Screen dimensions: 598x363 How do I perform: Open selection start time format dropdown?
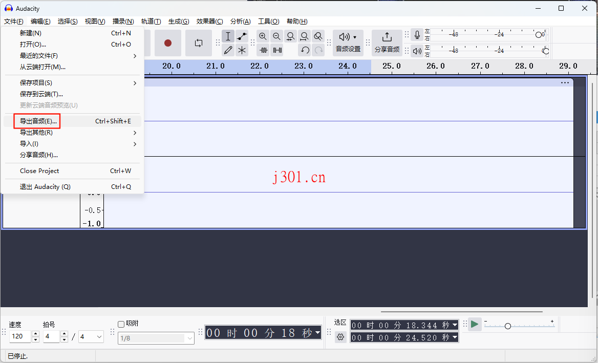[x=455, y=325]
